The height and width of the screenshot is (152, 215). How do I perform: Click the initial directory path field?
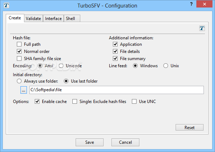click(x=116, y=90)
